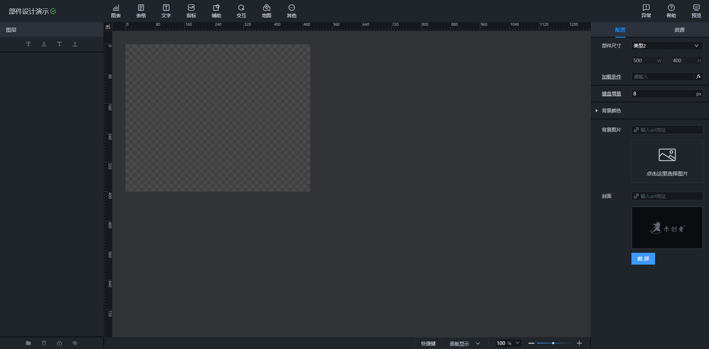Toggle layer lock in the bottom toolbar
The height and width of the screenshot is (349, 709).
pyautogui.click(x=59, y=343)
